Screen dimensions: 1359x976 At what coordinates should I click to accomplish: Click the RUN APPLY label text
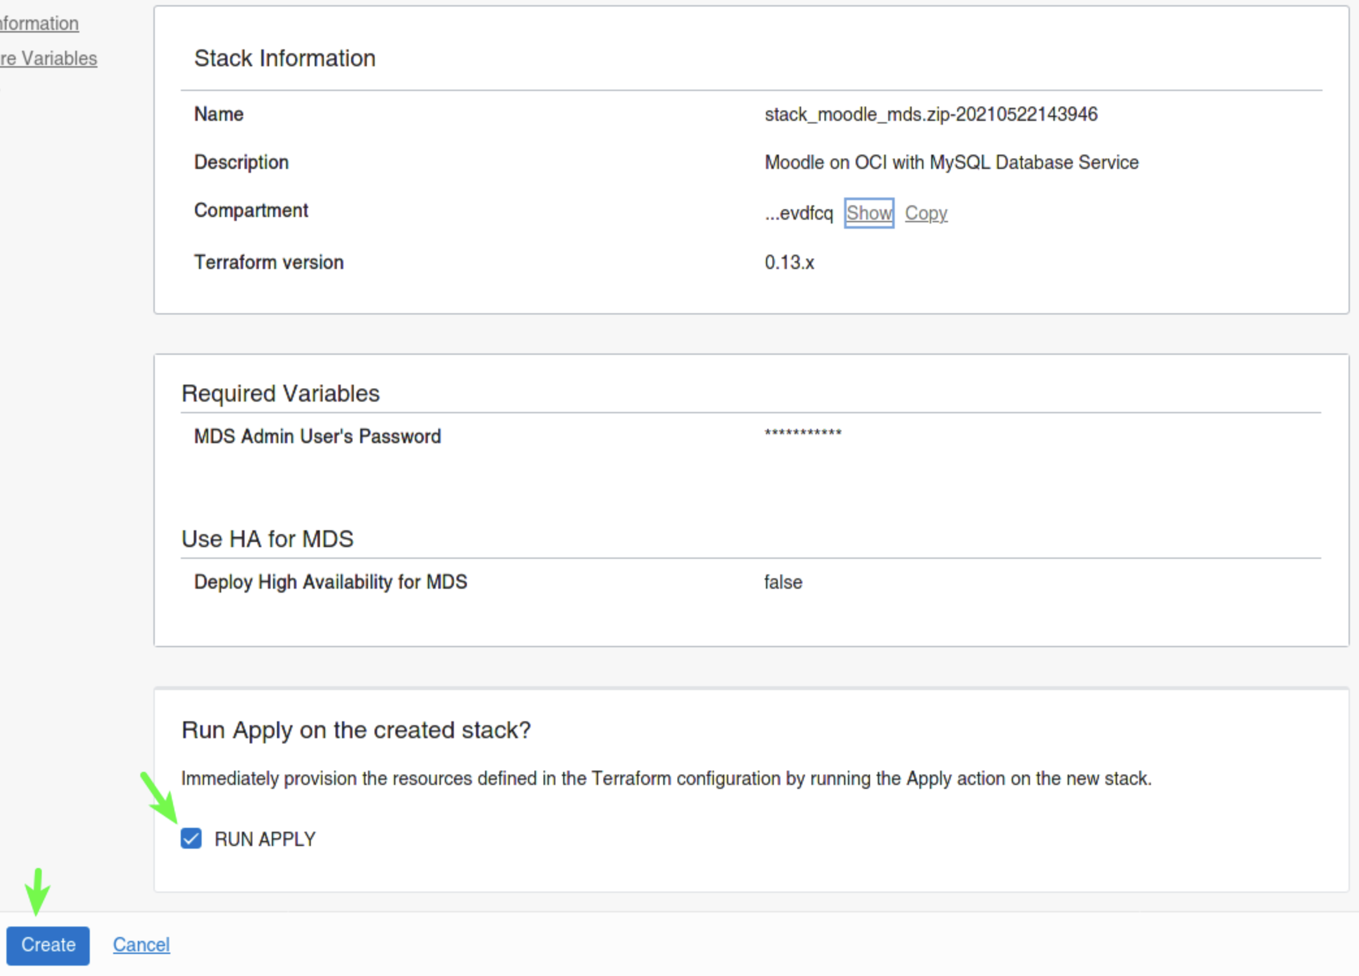pos(265,840)
